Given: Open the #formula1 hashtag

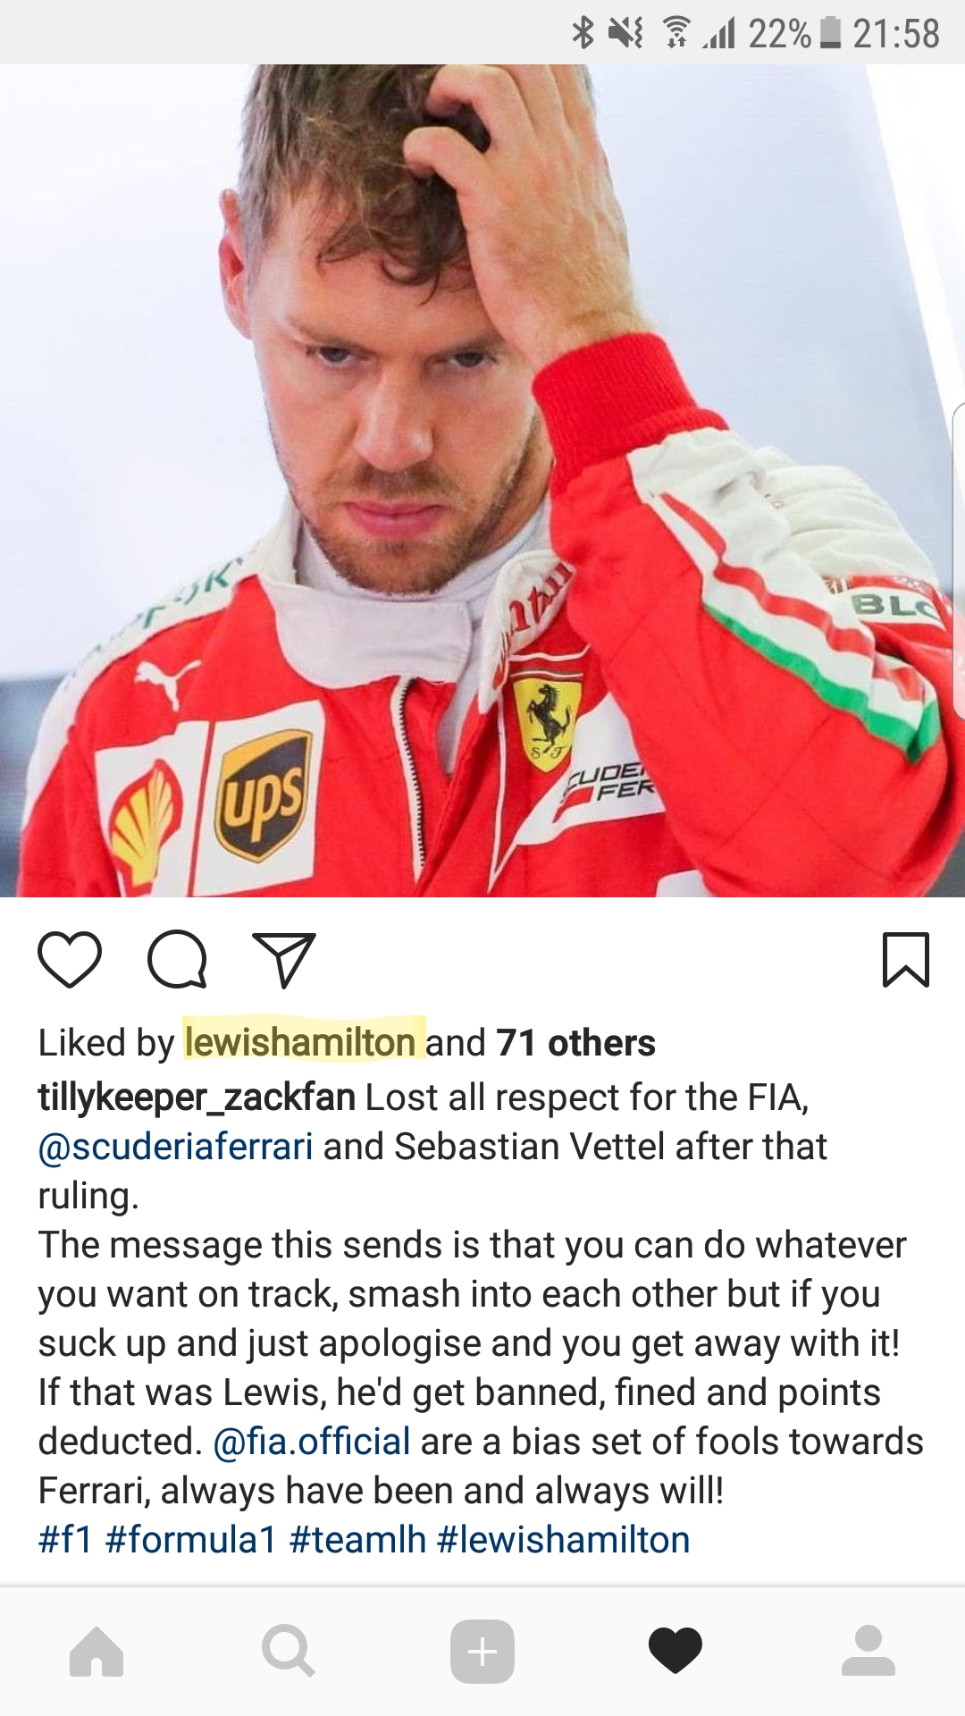Looking at the screenshot, I should (x=191, y=1540).
